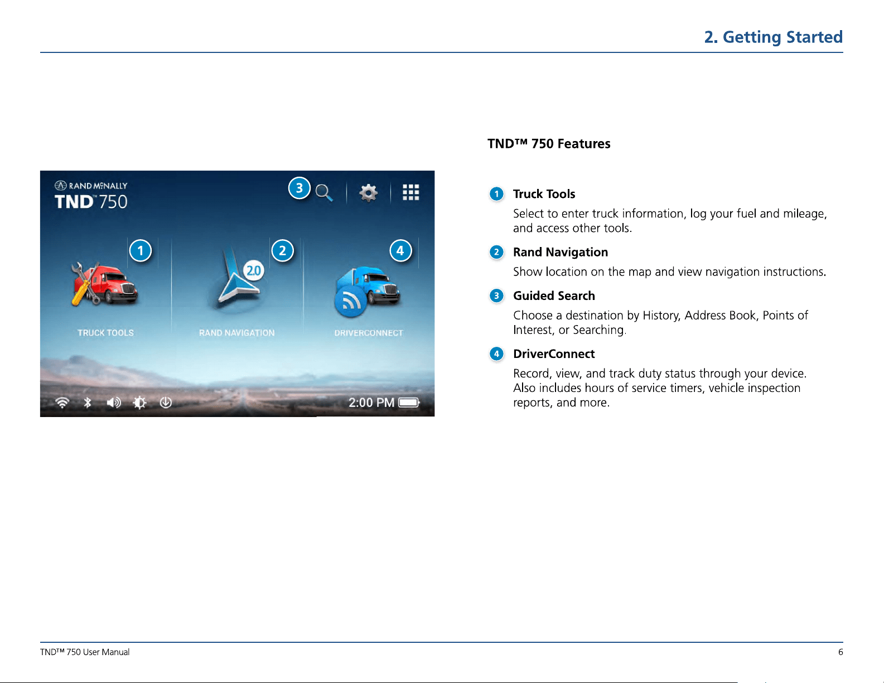Click the TRUCK TOOLS label

(105, 333)
